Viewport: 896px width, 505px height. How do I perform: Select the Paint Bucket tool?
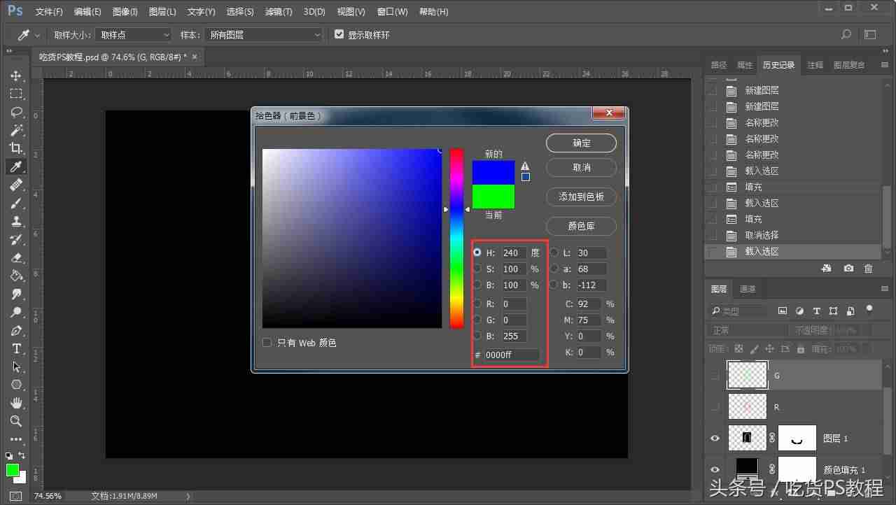pyautogui.click(x=16, y=276)
